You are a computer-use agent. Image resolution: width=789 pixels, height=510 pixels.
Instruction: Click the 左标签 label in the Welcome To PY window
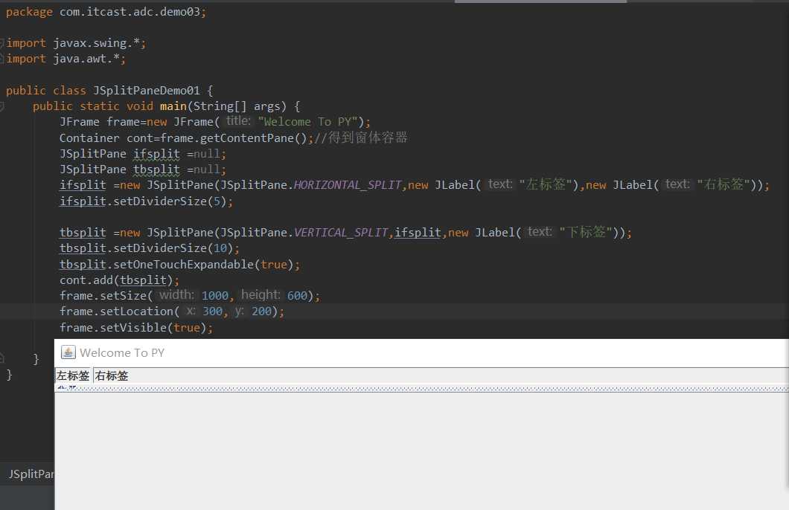(73, 376)
